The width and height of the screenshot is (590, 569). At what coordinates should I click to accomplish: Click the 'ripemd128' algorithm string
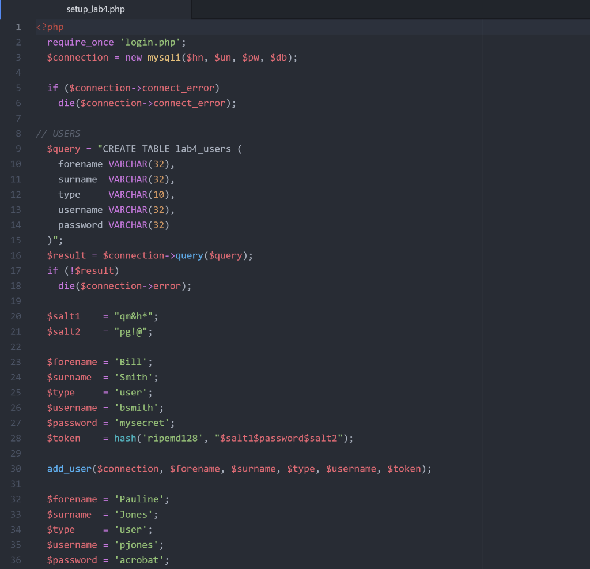(172, 438)
